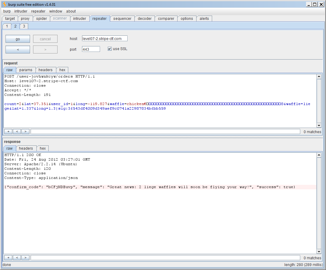Toggle the use SSL checkbox

tap(110, 49)
